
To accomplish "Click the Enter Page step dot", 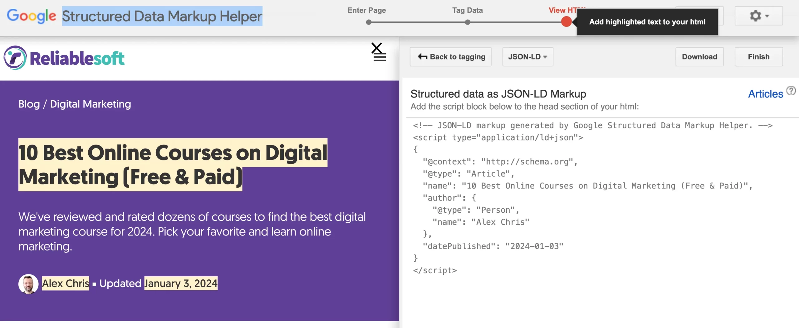I will pos(369,22).
